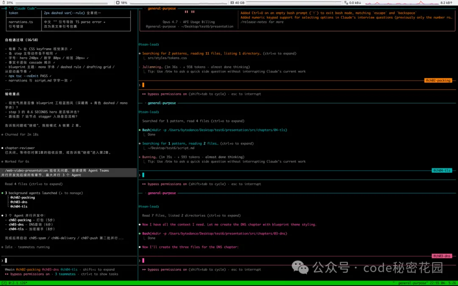Select @ch02-packing in the bottom teammate bar
This screenshot has width=458, height=286.
pyautogui.click(x=28, y=269)
